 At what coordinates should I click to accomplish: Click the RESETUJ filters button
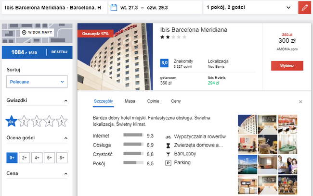[x=59, y=52]
